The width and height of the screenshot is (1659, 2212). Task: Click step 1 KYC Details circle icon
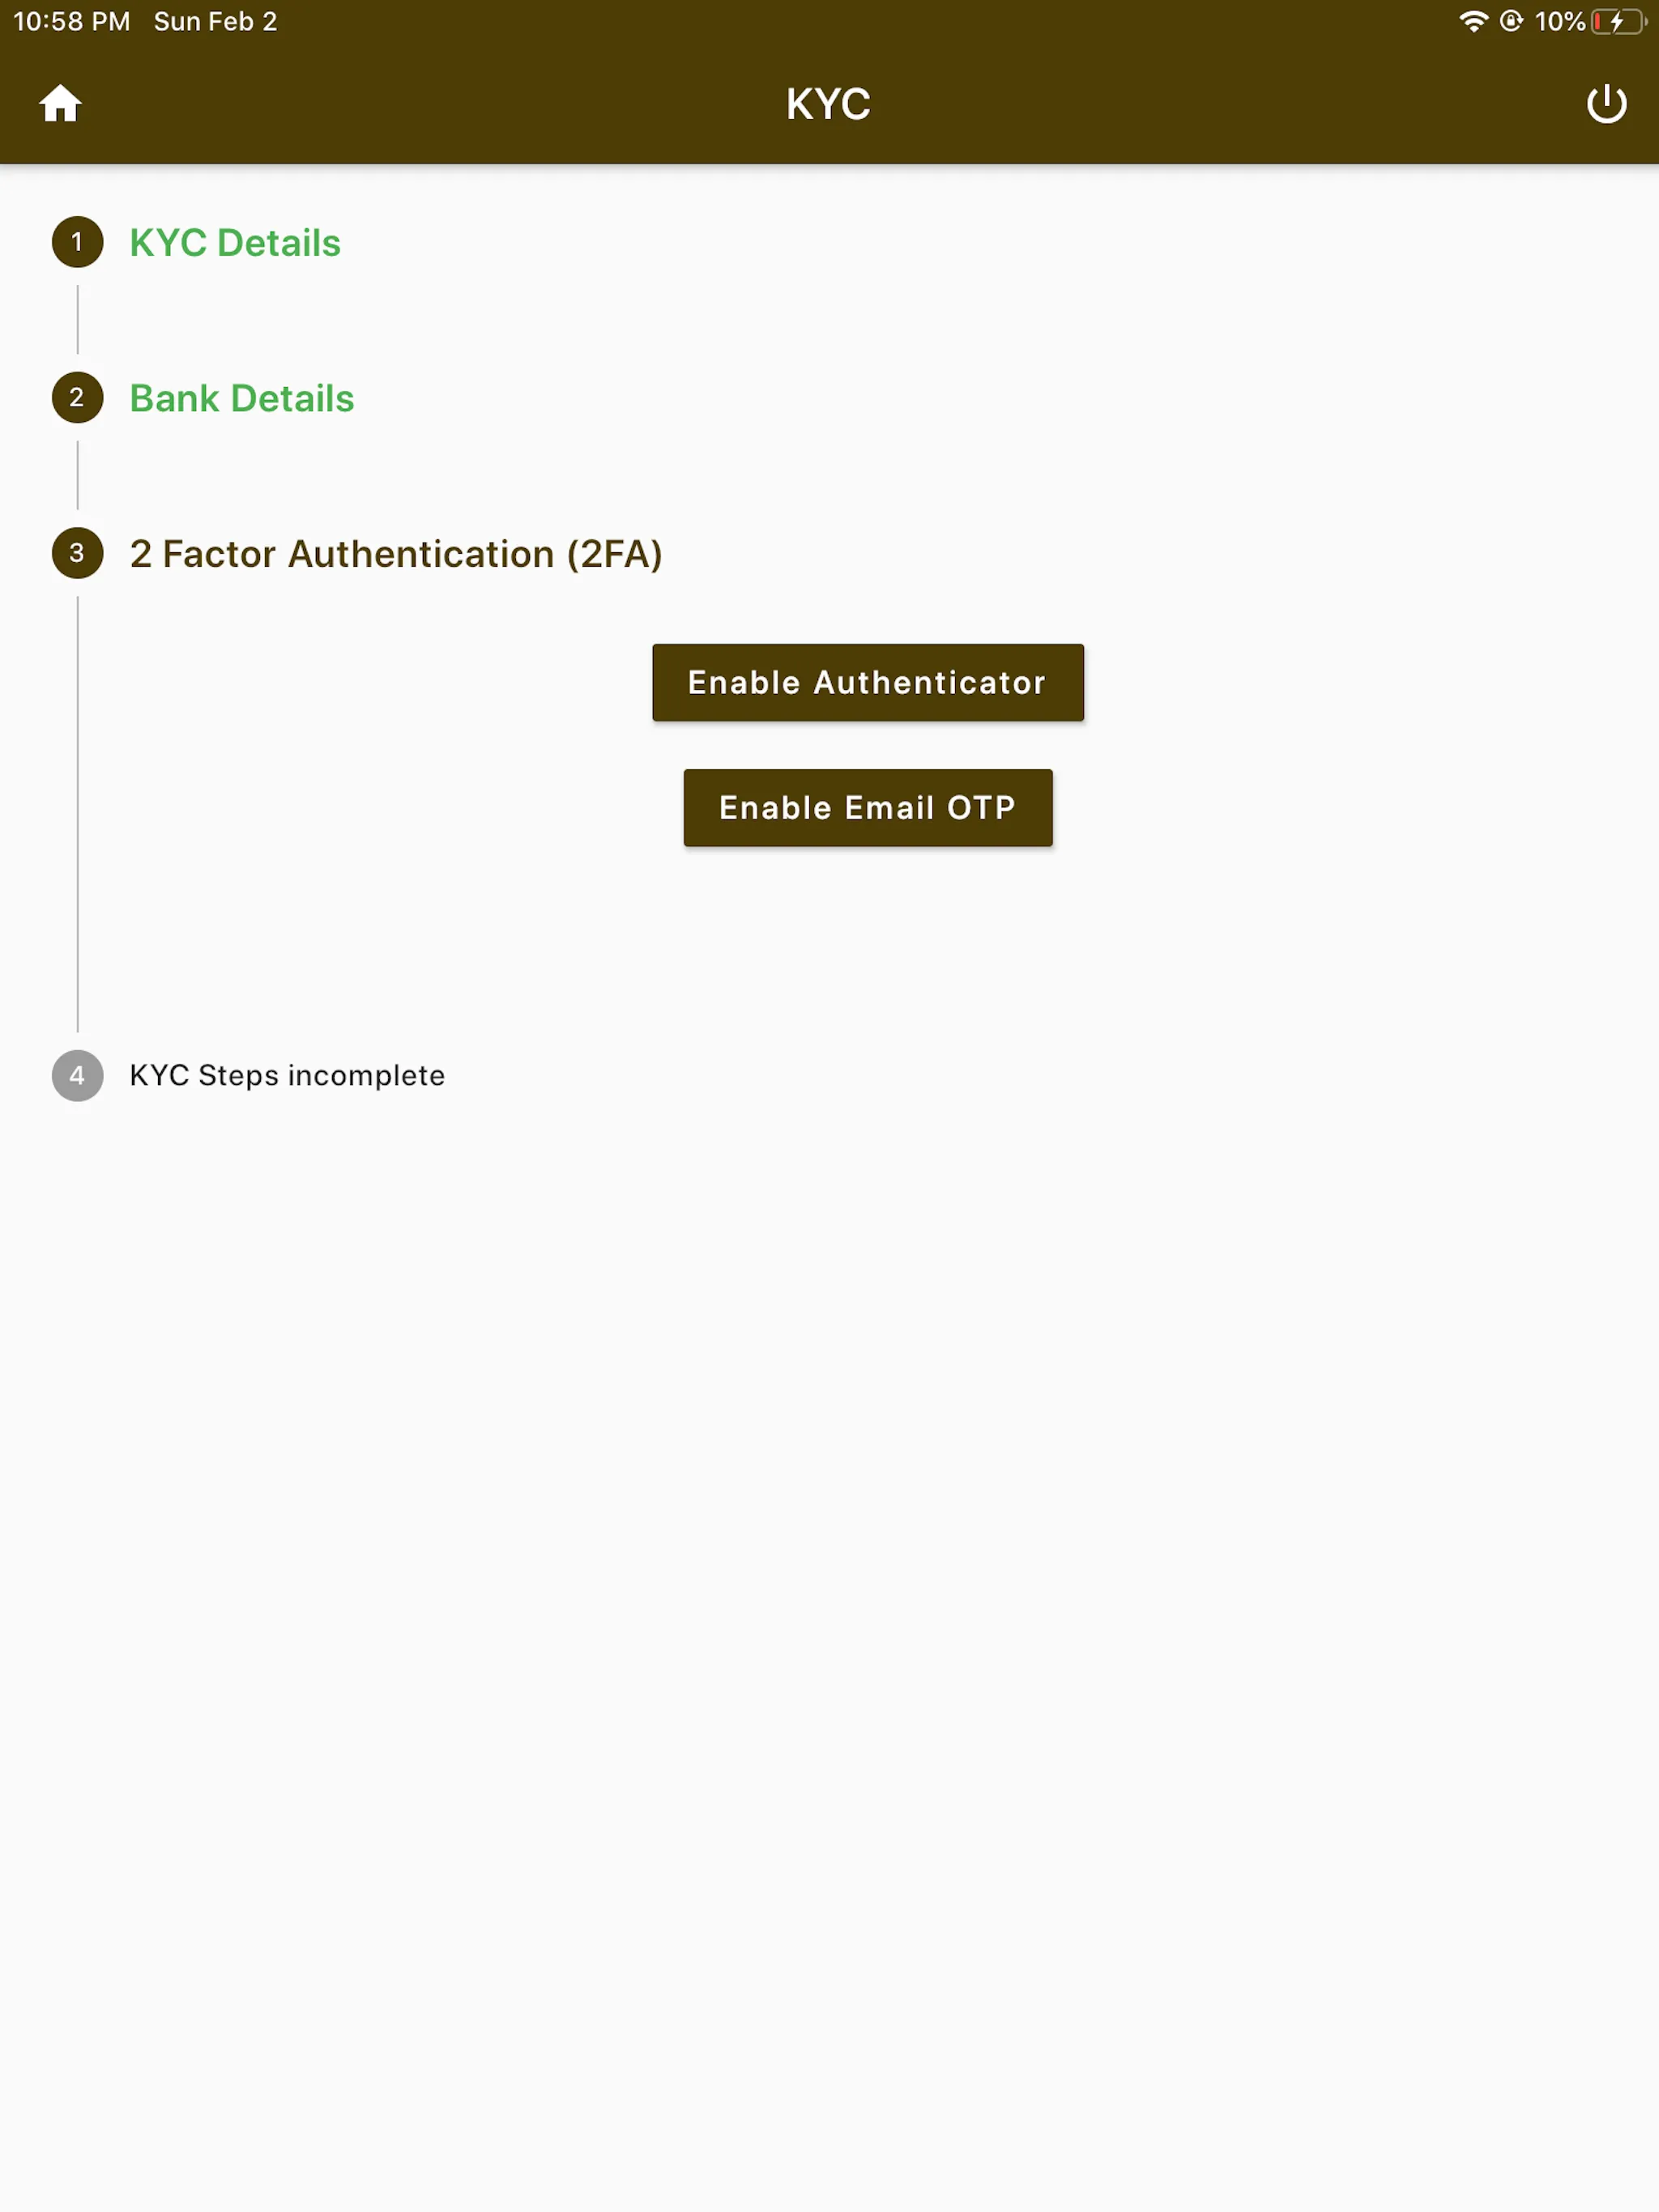pyautogui.click(x=77, y=242)
